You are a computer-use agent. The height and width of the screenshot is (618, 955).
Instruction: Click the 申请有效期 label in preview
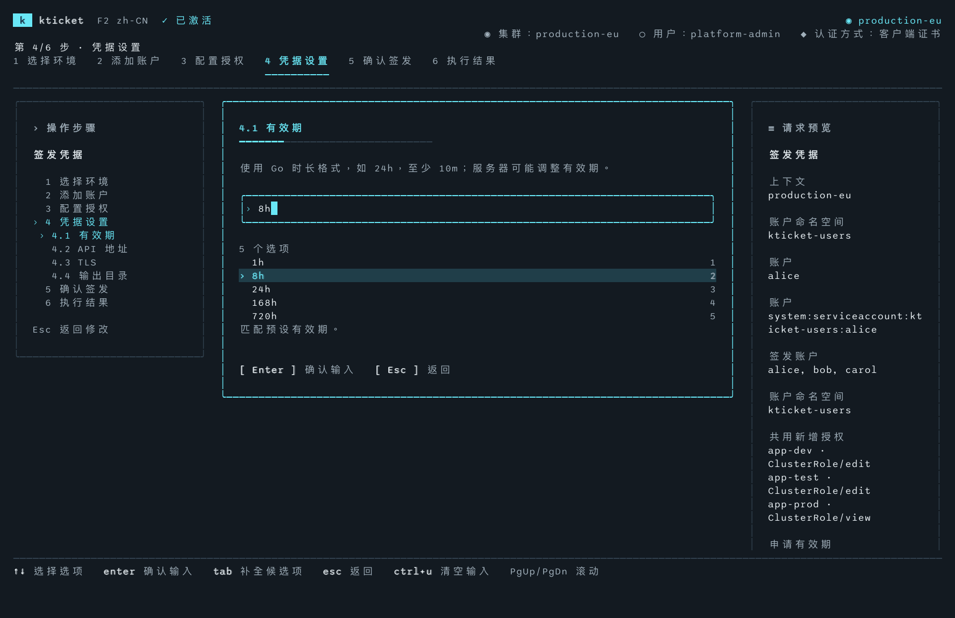click(x=800, y=544)
